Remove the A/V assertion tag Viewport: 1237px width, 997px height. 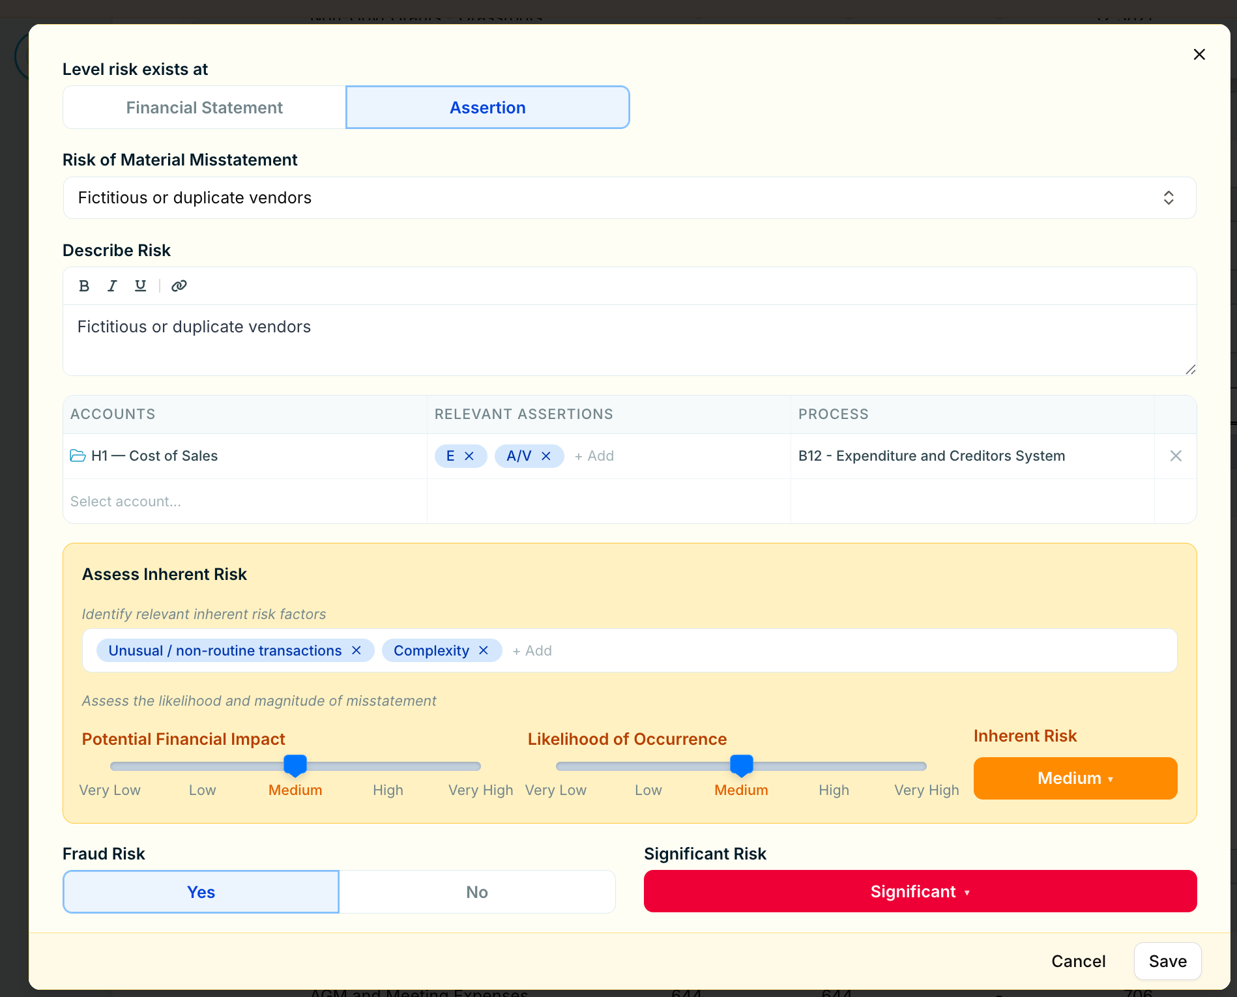pos(546,456)
